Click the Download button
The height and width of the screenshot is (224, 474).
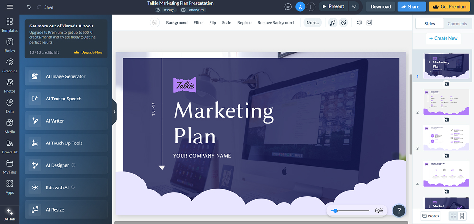pyautogui.click(x=380, y=7)
